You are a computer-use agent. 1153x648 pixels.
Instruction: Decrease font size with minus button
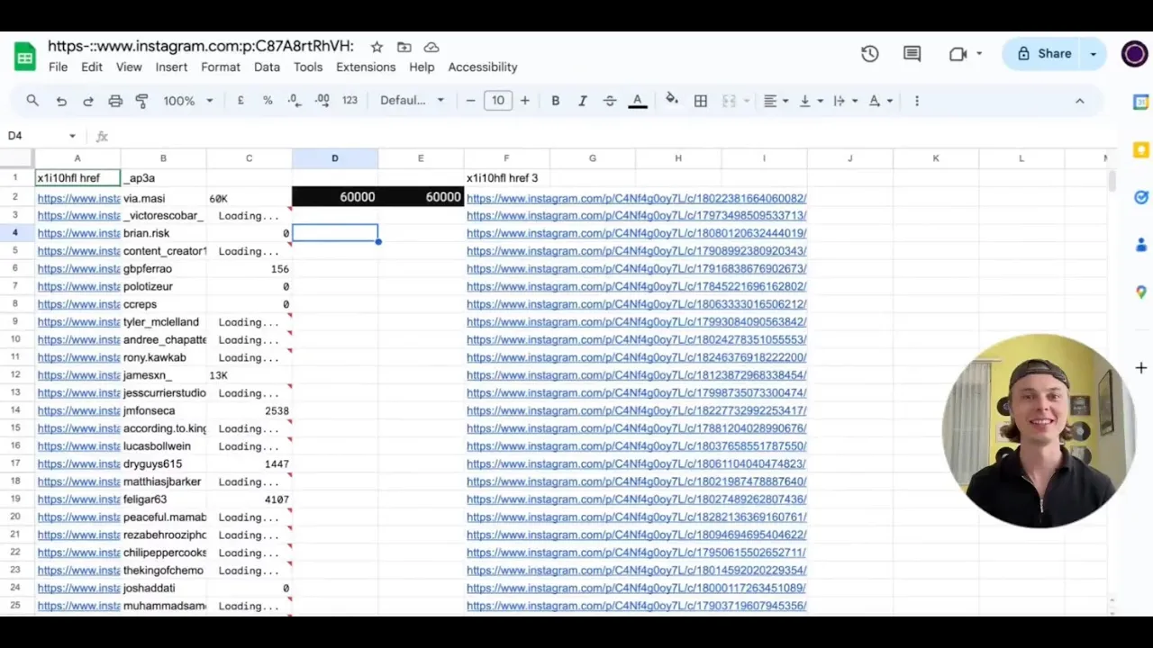click(x=470, y=101)
